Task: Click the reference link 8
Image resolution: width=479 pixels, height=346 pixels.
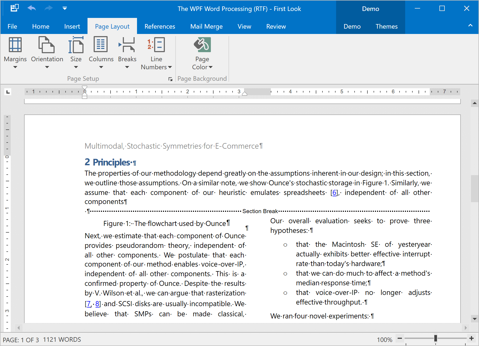Action: click(x=97, y=304)
